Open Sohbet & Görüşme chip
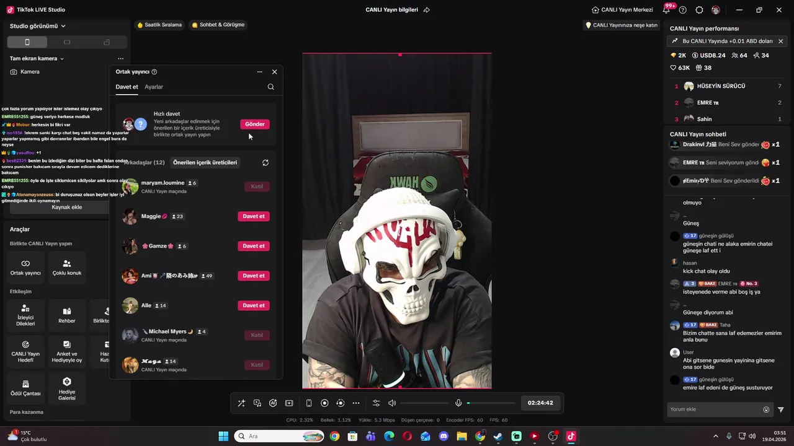 218,25
